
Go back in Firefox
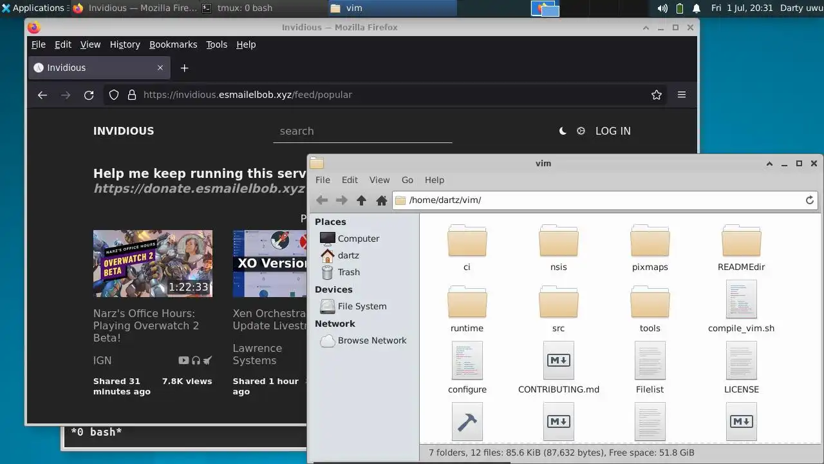(42, 95)
